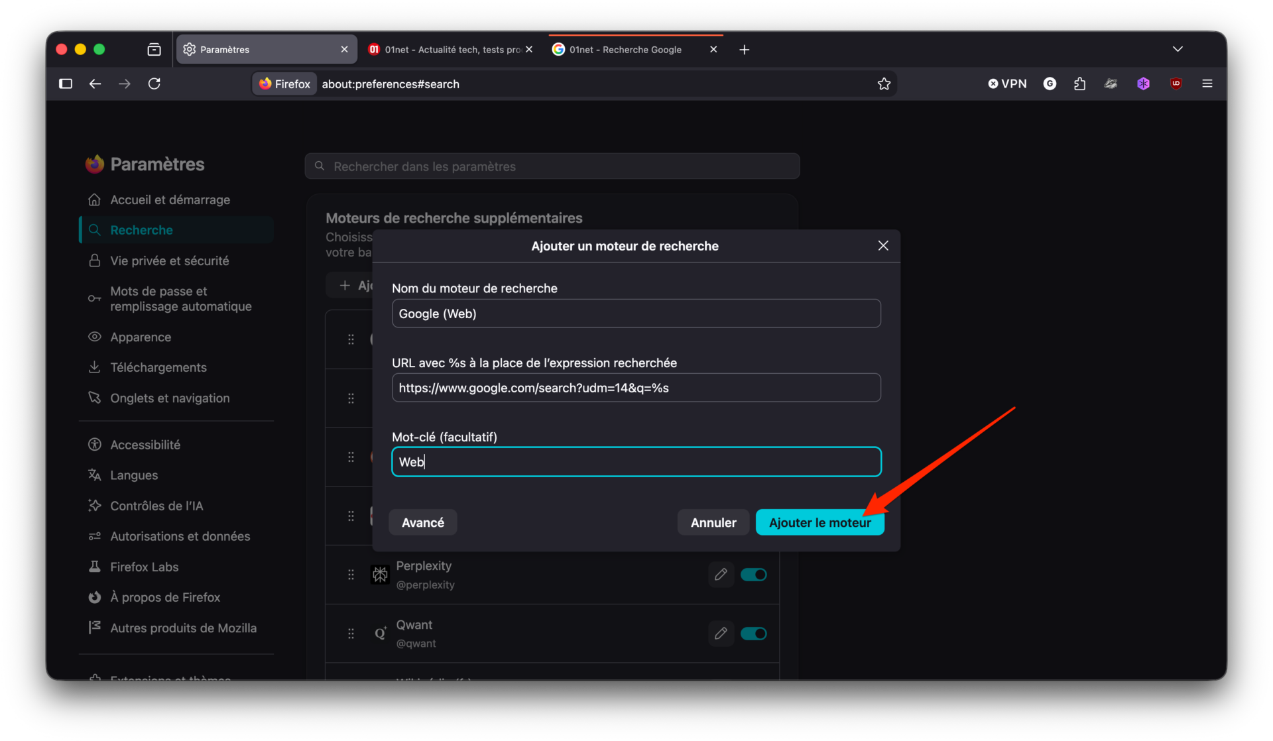The image size is (1273, 741).
Task: Click the Grammarly G extension icon
Action: tap(1050, 84)
